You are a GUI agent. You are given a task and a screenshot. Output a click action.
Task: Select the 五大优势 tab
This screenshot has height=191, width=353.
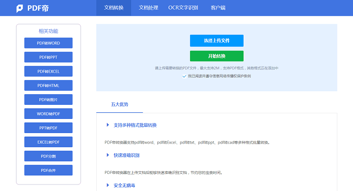pyautogui.click(x=120, y=104)
